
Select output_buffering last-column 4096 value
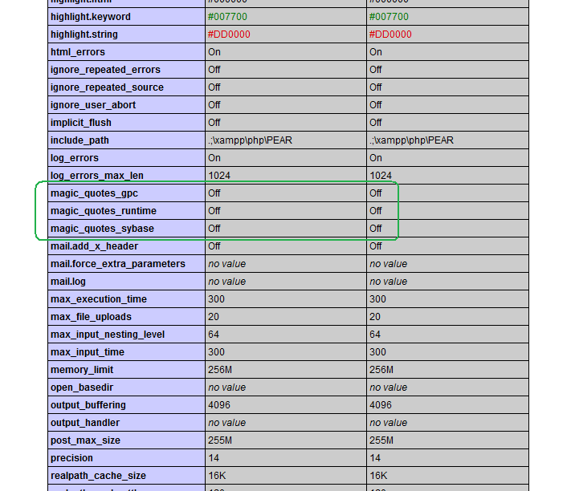[x=381, y=405]
